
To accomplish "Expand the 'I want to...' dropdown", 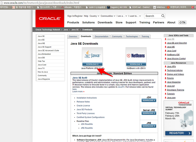I will click(x=135, y=16).
